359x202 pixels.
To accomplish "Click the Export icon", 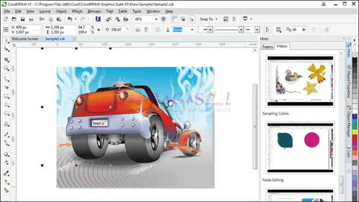I will [117, 19].
